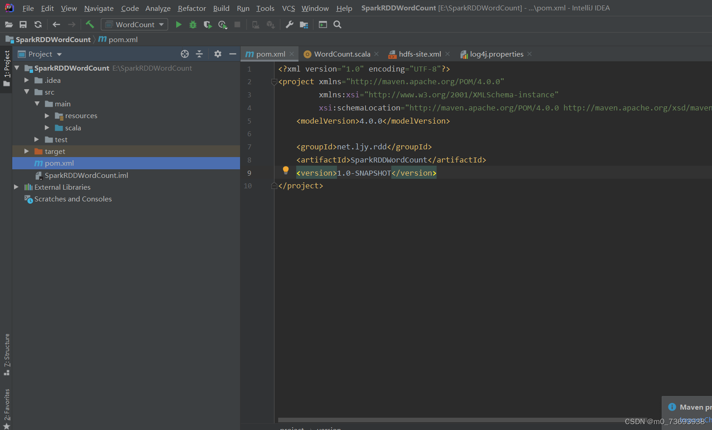Open the File menu
Screen dimensions: 712x430
[x=28, y=8]
